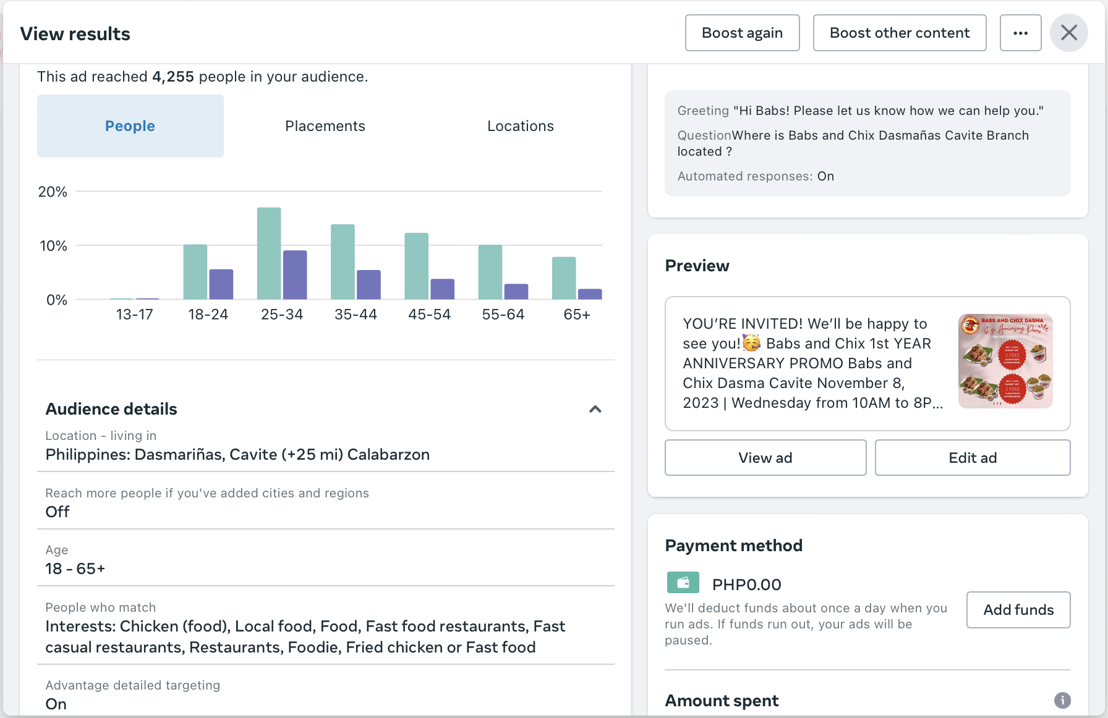Open the View ad preview

coord(765,458)
